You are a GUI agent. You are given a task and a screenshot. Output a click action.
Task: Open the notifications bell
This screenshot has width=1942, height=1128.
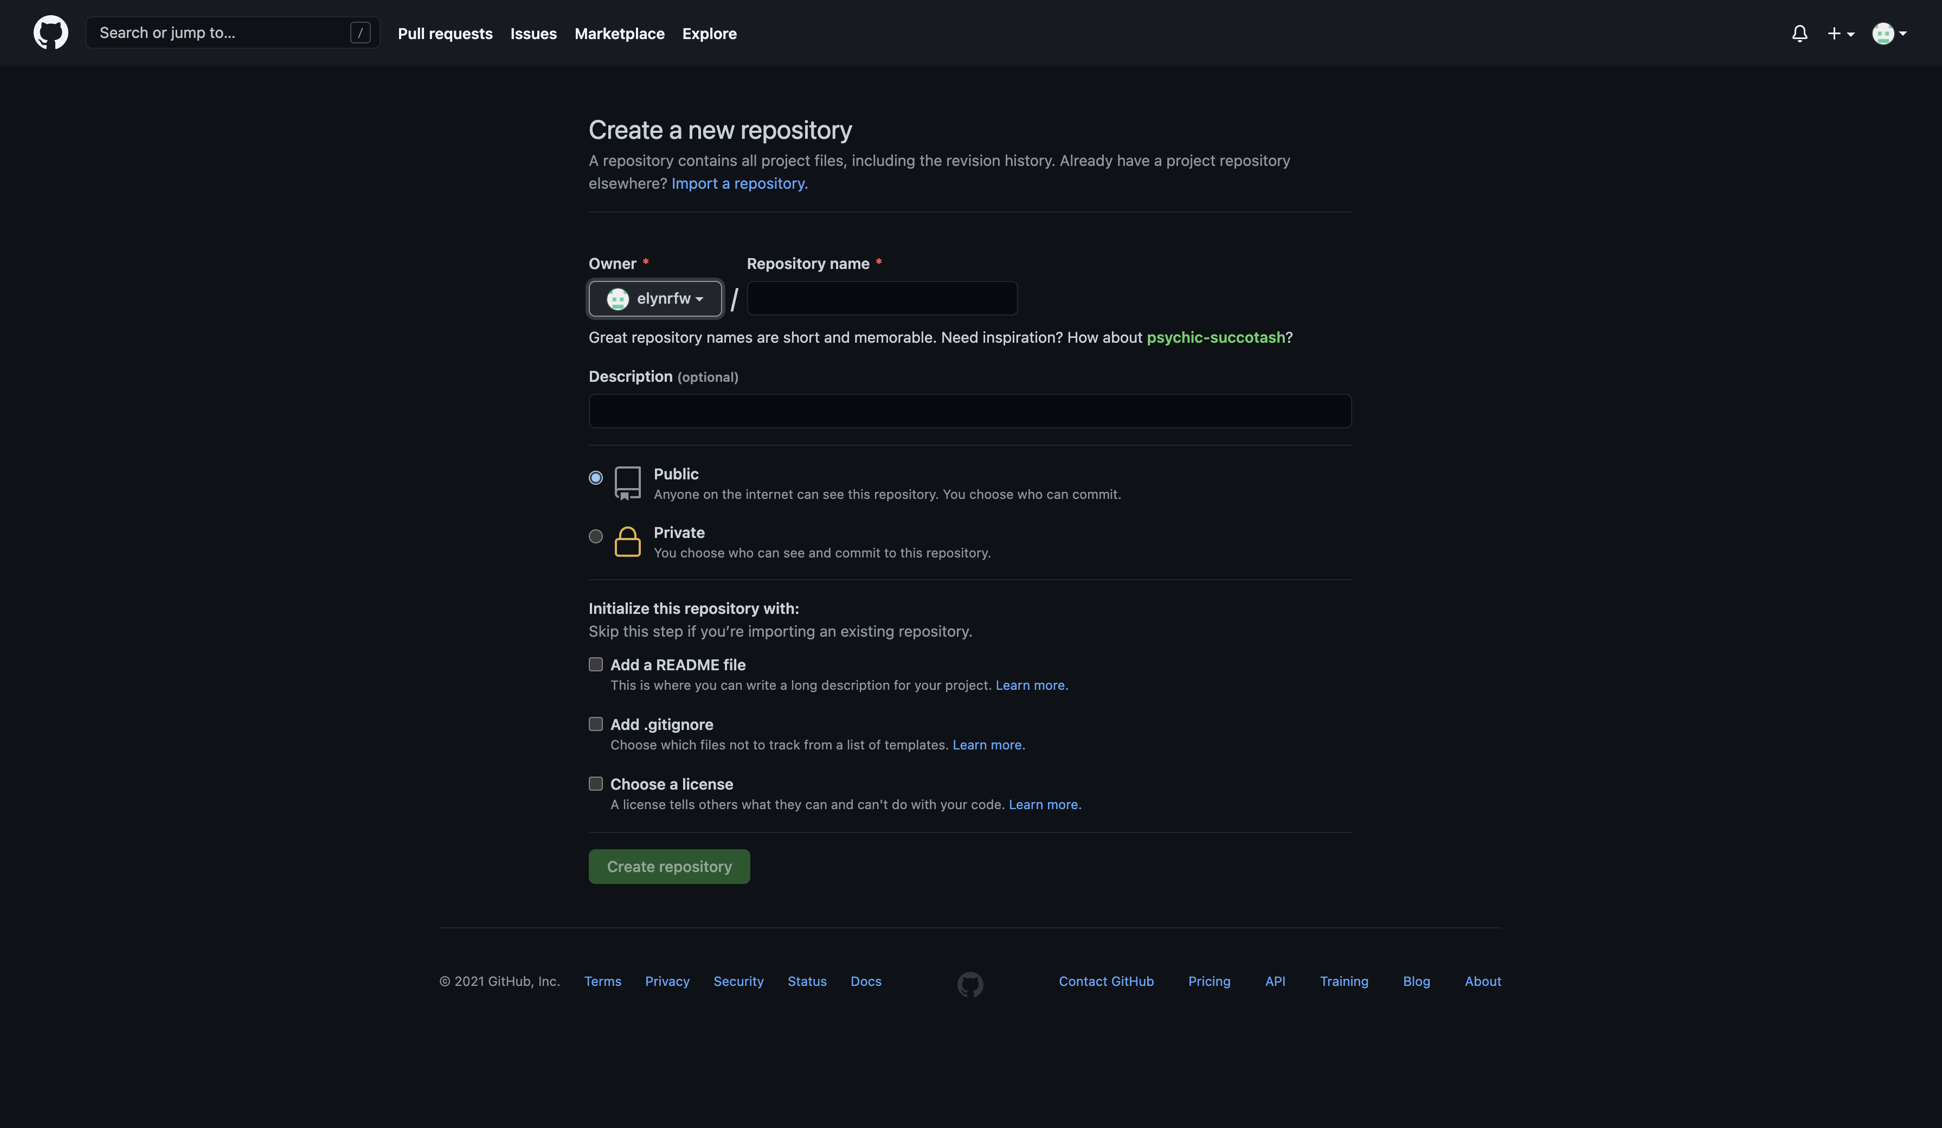(x=1799, y=33)
